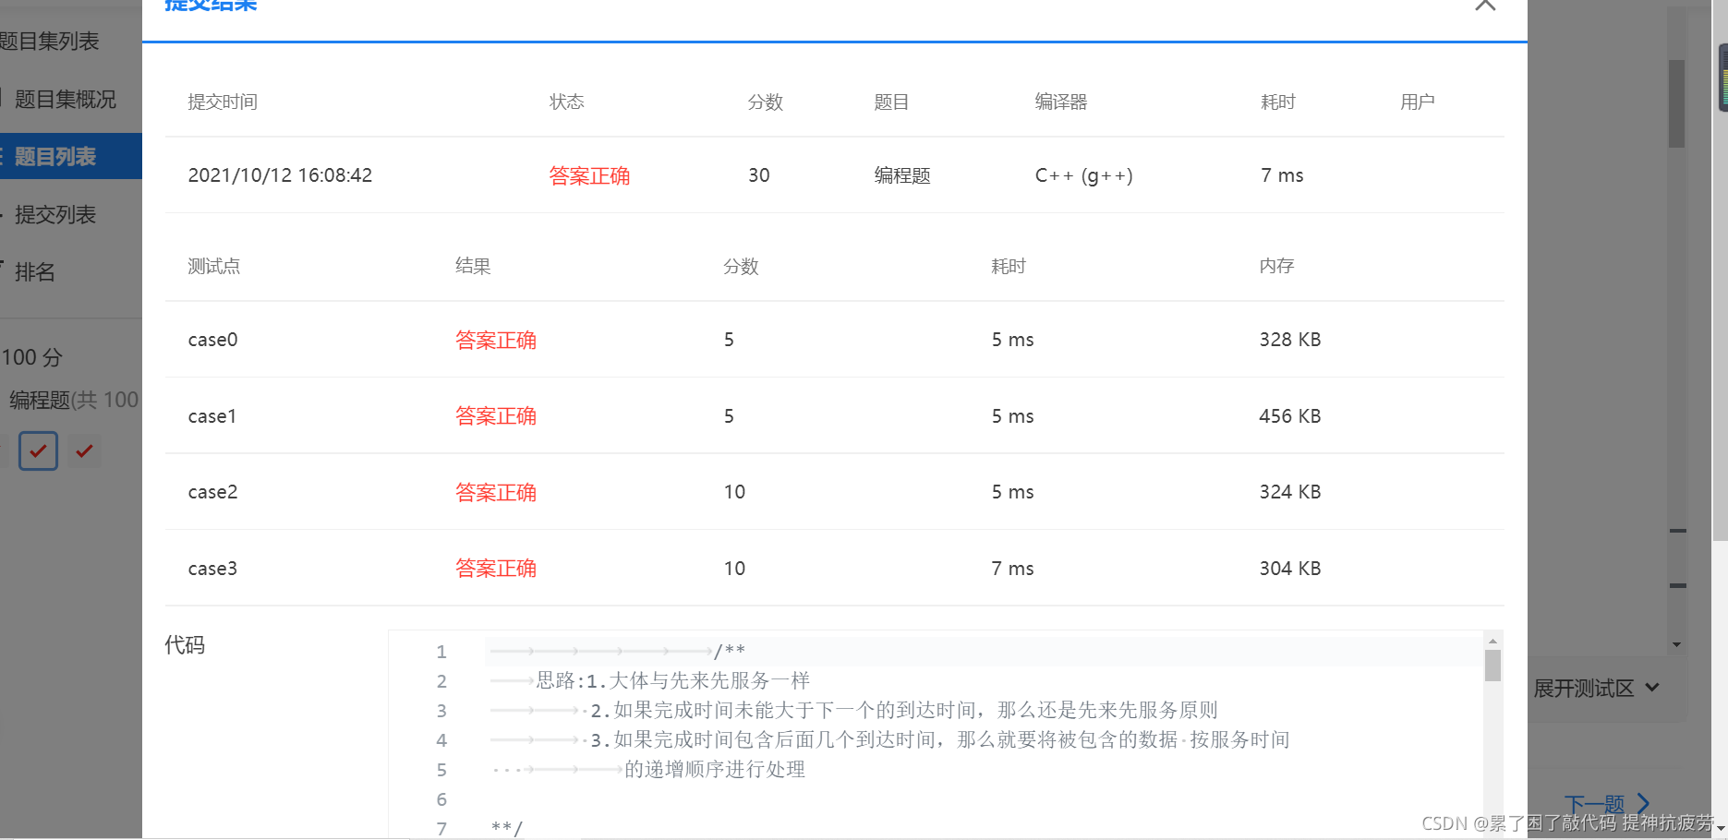Expand the 展开测试区 panel via its chevron
1728x840 pixels.
(1652, 688)
